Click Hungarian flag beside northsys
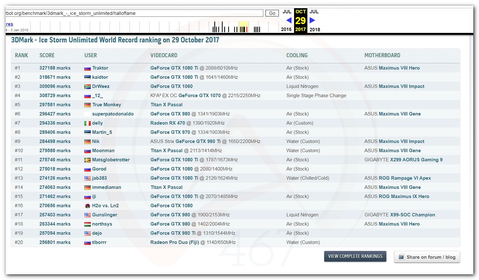The height and width of the screenshot is (280, 479). pyautogui.click(x=88, y=224)
